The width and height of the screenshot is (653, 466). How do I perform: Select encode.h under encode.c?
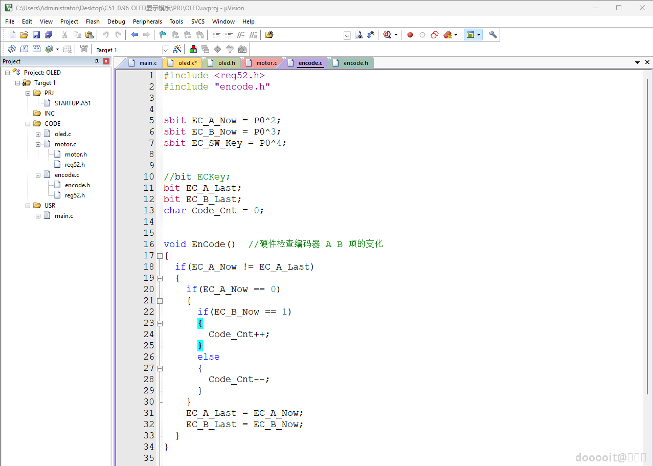click(x=77, y=185)
